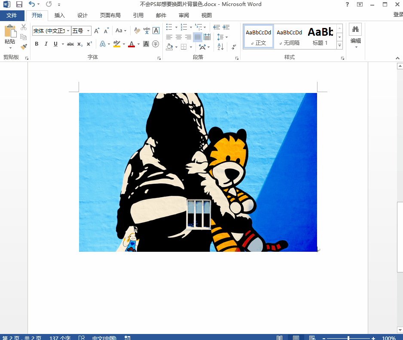Center align the paragraph
Image resolution: width=403 pixels, height=340 pixels.
[x=179, y=37]
